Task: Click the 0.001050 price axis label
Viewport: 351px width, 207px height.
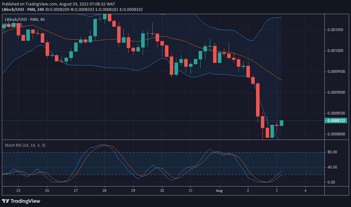Action: (335, 30)
